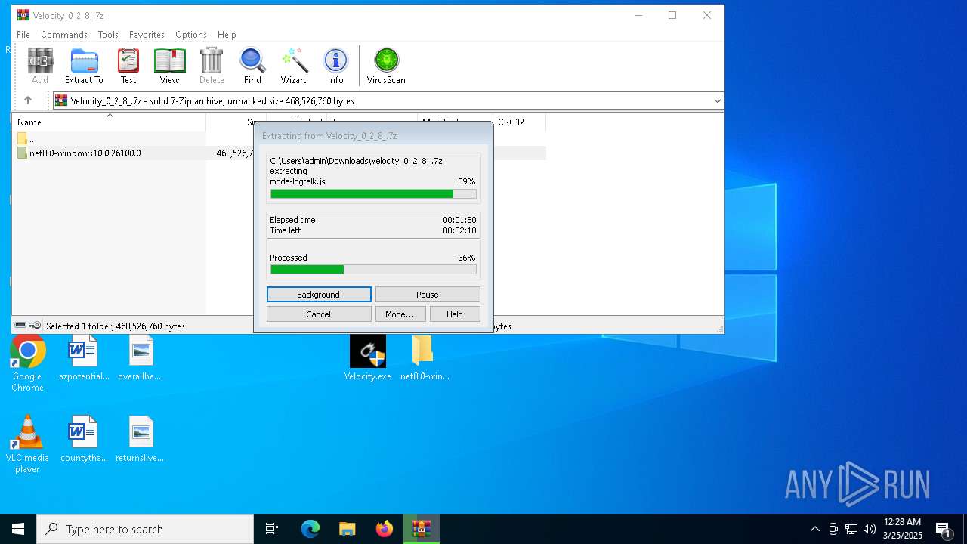
Task: Click the Find magnifier icon
Action: (252, 66)
